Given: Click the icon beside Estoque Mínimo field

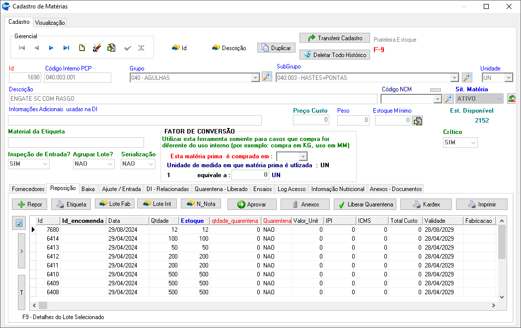Looking at the screenshot, I should tap(418, 120).
